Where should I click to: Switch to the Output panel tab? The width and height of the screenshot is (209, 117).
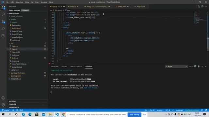[64, 66]
